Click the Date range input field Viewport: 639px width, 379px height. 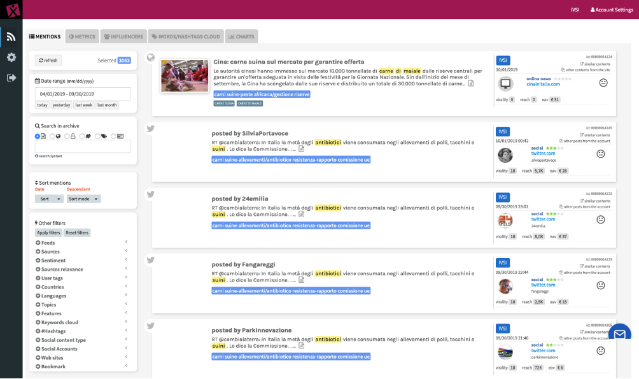tap(83, 94)
